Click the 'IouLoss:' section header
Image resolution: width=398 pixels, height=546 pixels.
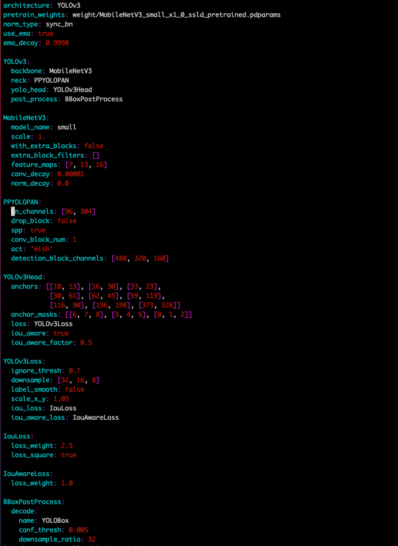(x=18, y=436)
